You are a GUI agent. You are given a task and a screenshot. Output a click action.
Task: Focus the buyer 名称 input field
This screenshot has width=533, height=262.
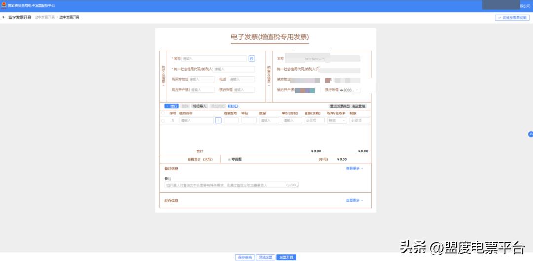pyautogui.click(x=214, y=58)
